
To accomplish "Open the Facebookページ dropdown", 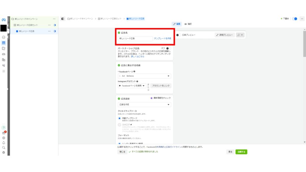I will click(144, 76).
